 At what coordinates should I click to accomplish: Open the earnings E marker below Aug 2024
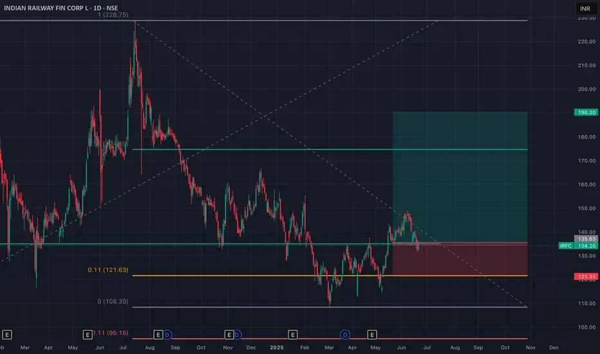tap(158, 335)
